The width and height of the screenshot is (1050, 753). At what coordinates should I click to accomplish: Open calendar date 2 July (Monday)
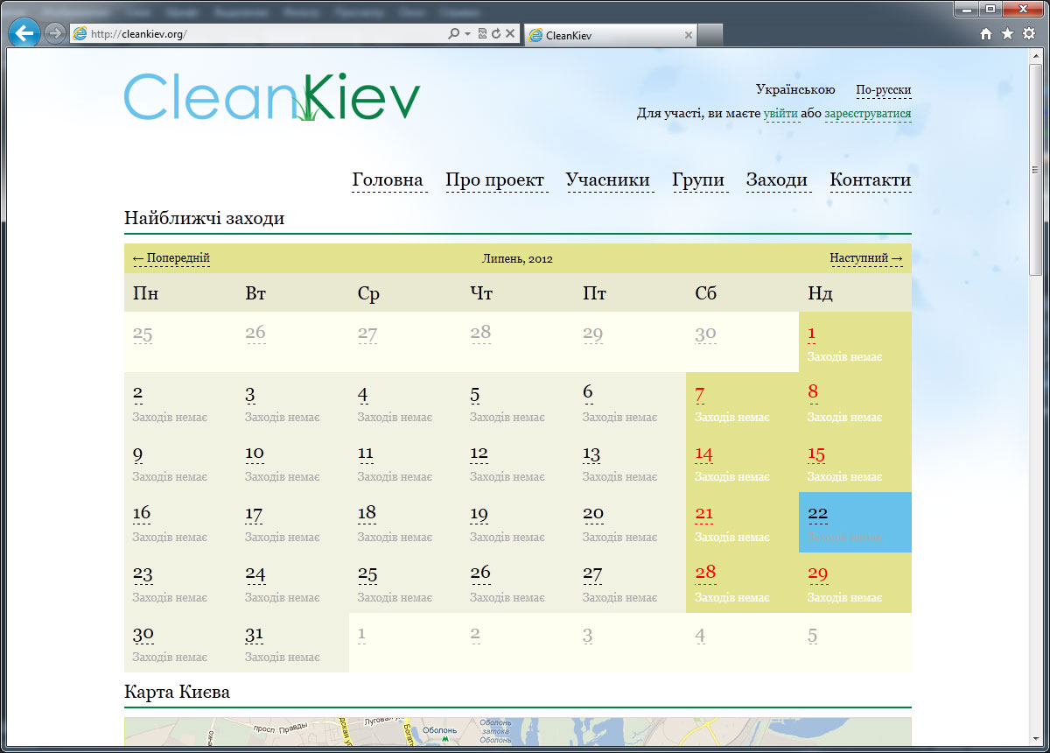tap(137, 394)
